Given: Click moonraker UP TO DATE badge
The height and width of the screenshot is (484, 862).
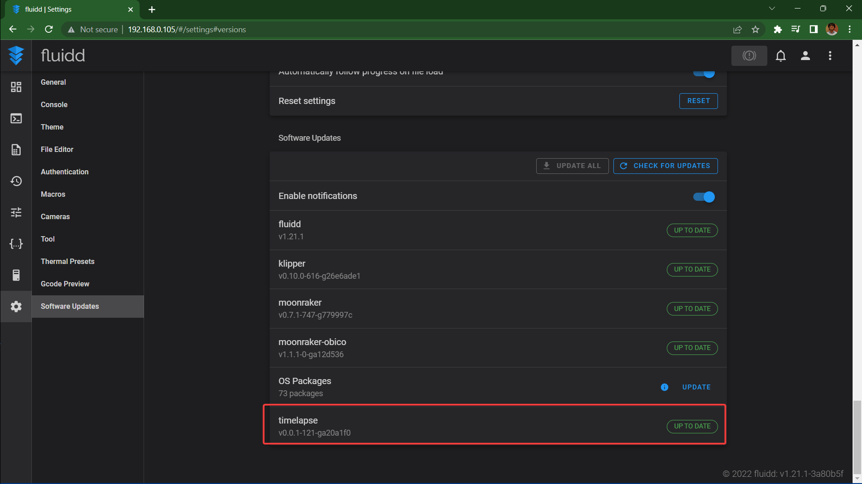Looking at the screenshot, I should (692, 309).
